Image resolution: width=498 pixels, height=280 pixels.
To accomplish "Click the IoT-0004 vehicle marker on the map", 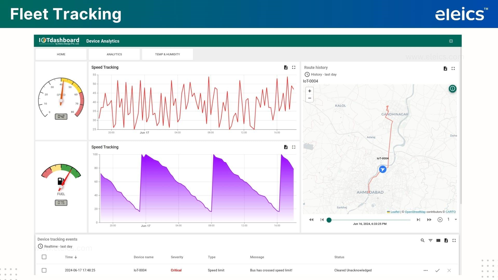I will coord(383,169).
